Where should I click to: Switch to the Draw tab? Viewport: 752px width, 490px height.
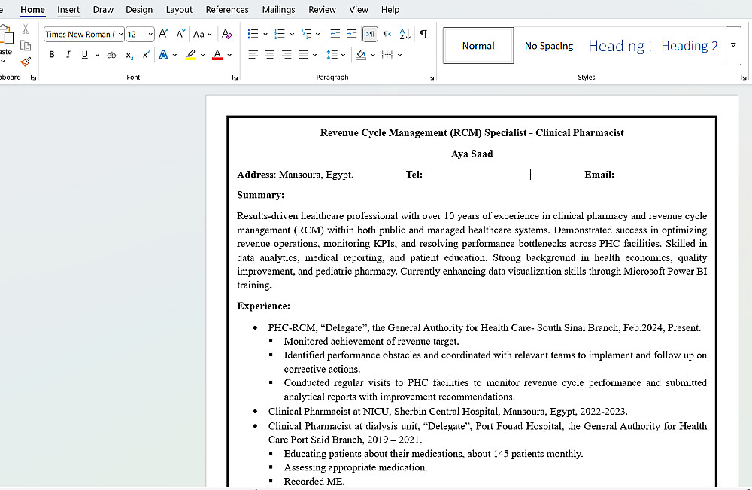tap(103, 9)
